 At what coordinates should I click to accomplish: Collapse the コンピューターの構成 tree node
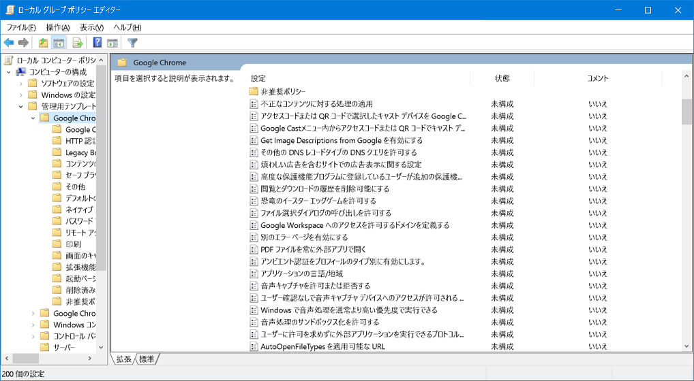point(8,72)
